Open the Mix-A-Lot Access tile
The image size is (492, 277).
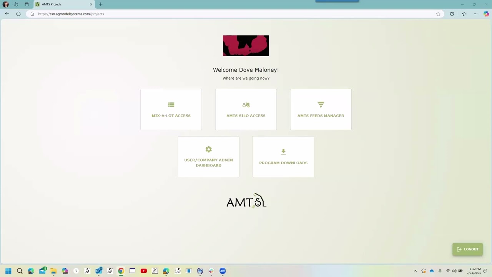[171, 110]
